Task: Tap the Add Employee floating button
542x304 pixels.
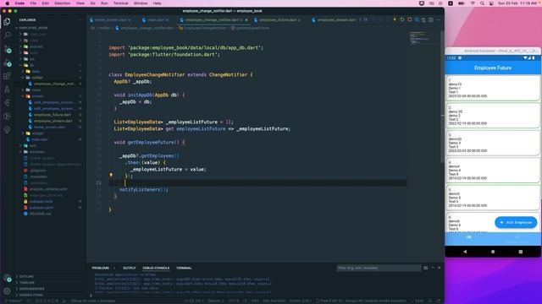Action: click(x=516, y=222)
